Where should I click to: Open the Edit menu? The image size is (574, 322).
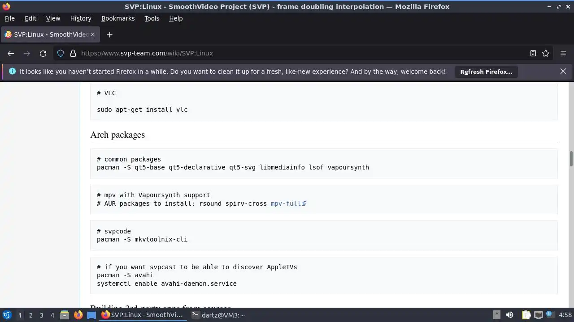(x=30, y=18)
